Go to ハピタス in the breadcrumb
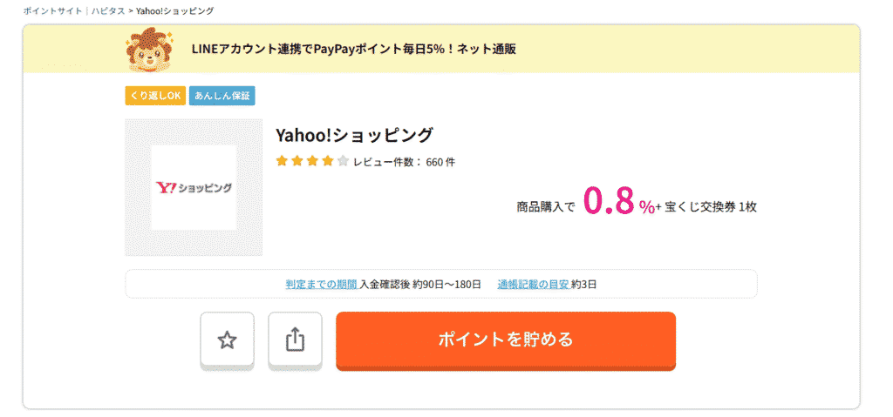The height and width of the screenshot is (417, 893). click(106, 10)
